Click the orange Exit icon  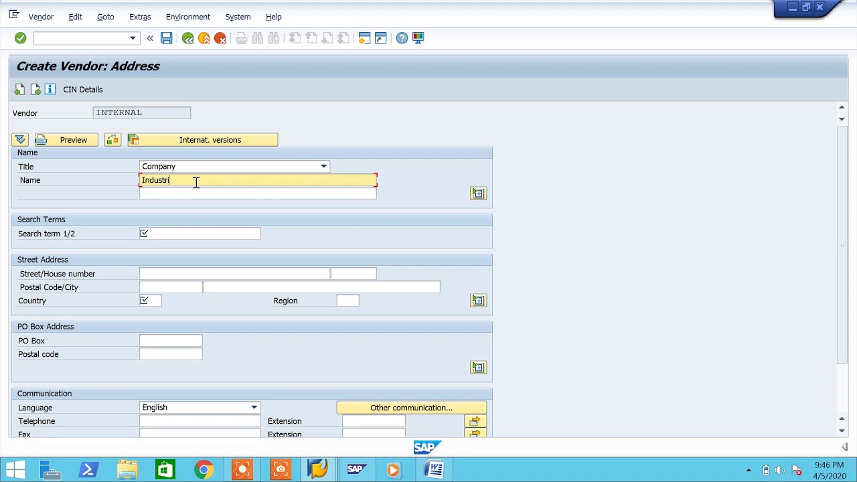click(204, 38)
